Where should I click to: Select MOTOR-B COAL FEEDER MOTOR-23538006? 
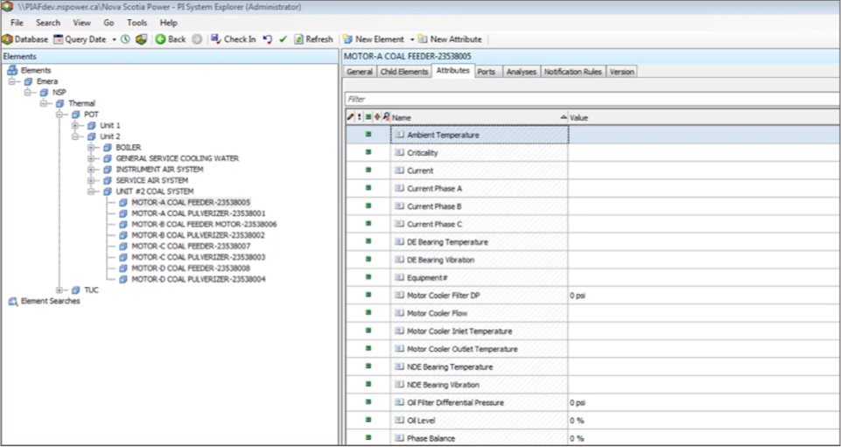tap(204, 224)
